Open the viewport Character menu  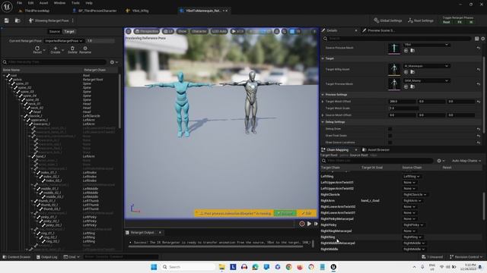coord(199,31)
